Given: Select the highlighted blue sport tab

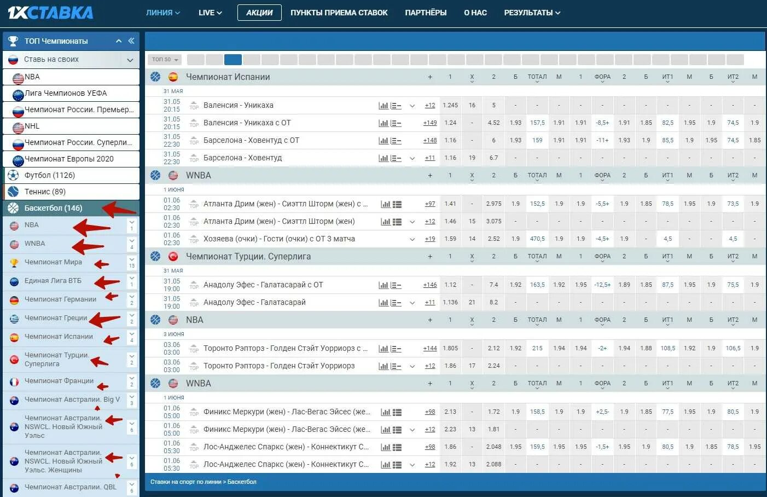Looking at the screenshot, I should (233, 60).
